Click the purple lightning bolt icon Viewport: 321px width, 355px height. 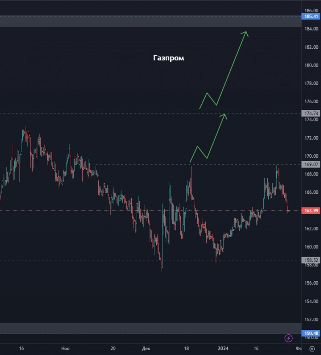point(289,338)
